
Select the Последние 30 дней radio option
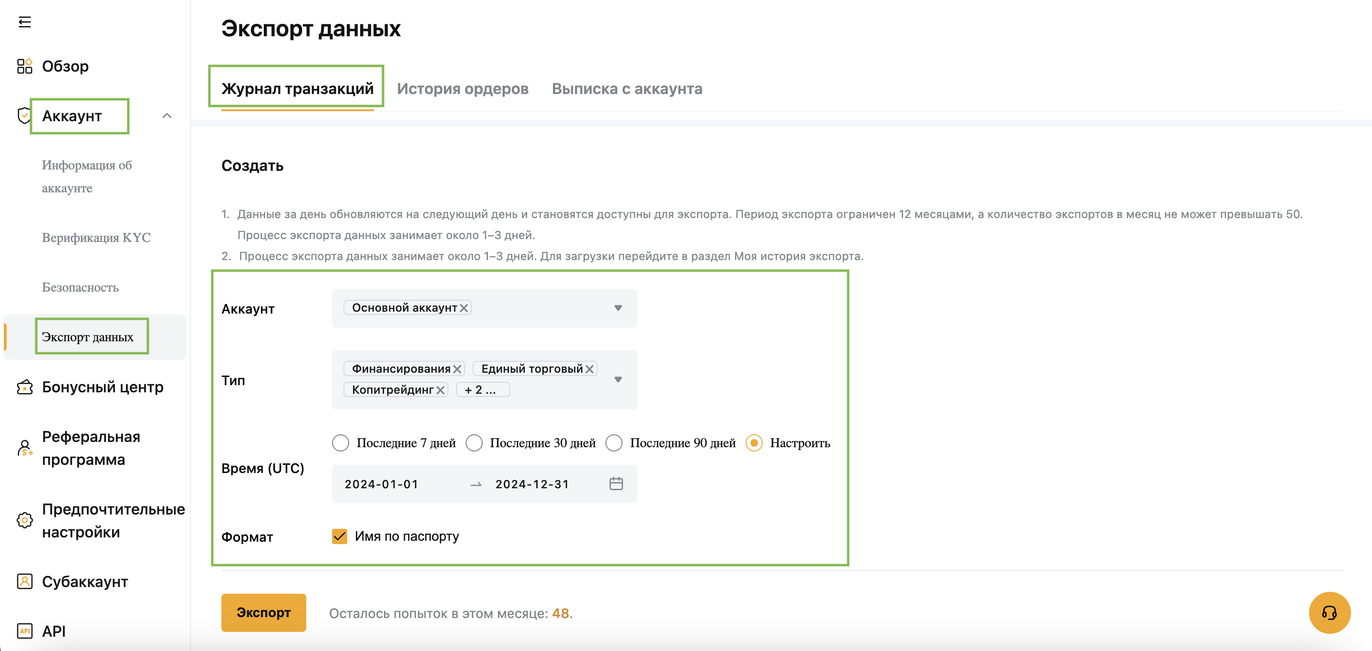[474, 443]
